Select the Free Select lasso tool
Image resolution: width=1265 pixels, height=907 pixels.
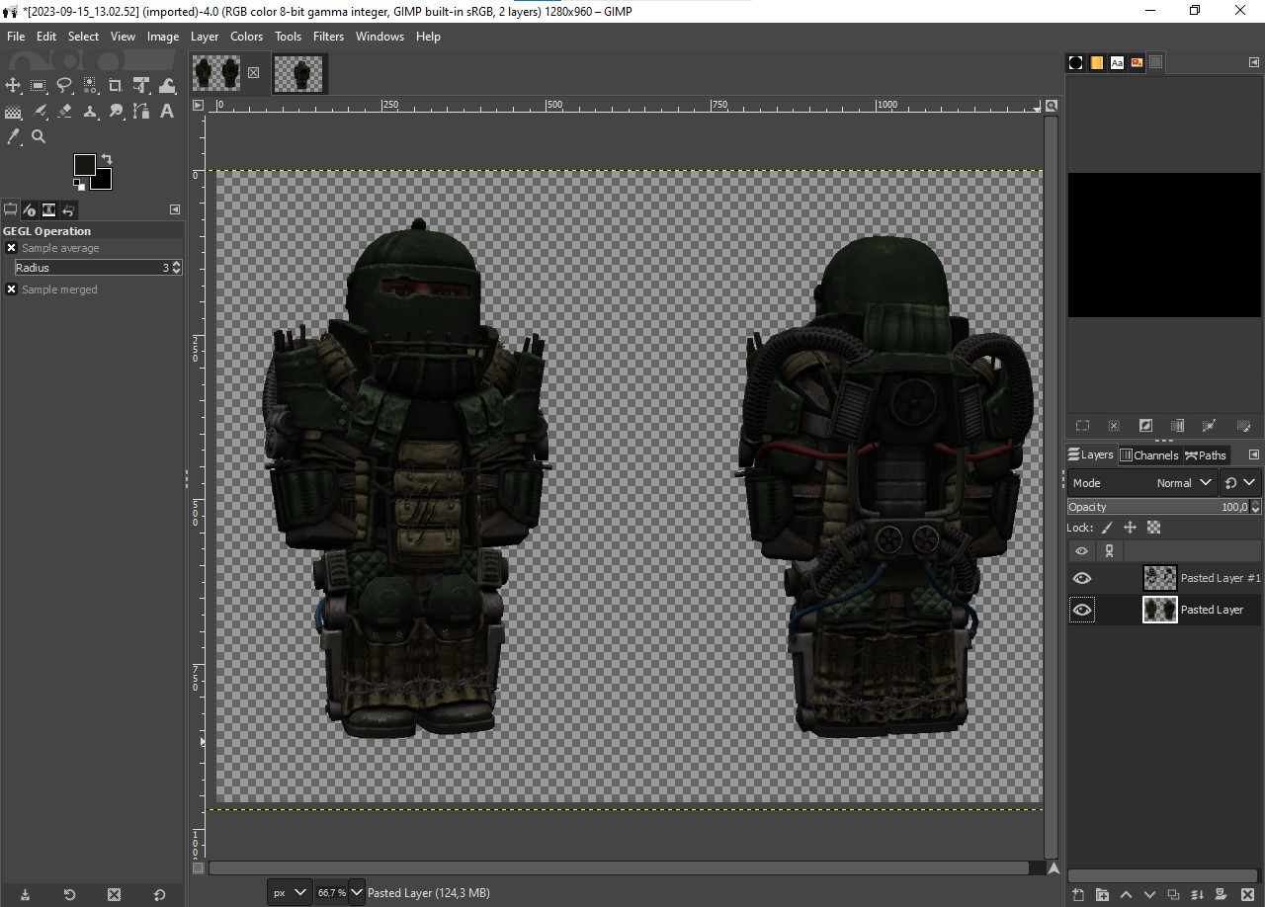(x=64, y=86)
